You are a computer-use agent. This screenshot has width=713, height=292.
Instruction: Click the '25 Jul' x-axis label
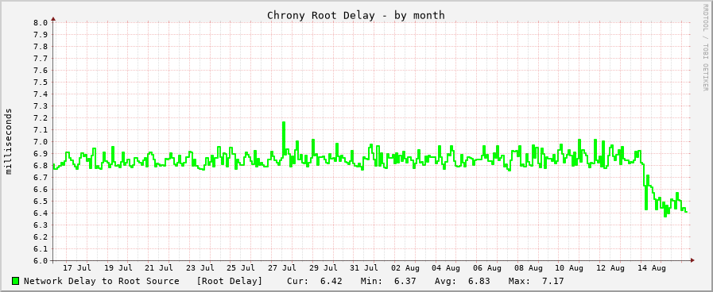241,268
